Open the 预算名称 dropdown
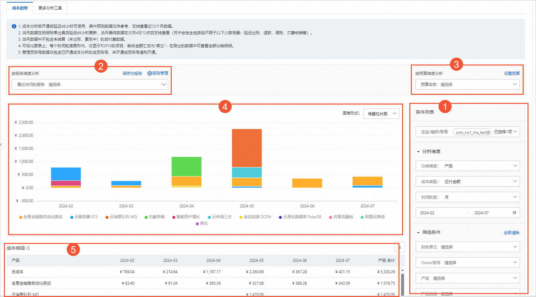Image resolution: width=536 pixels, height=297 pixels. (468, 84)
